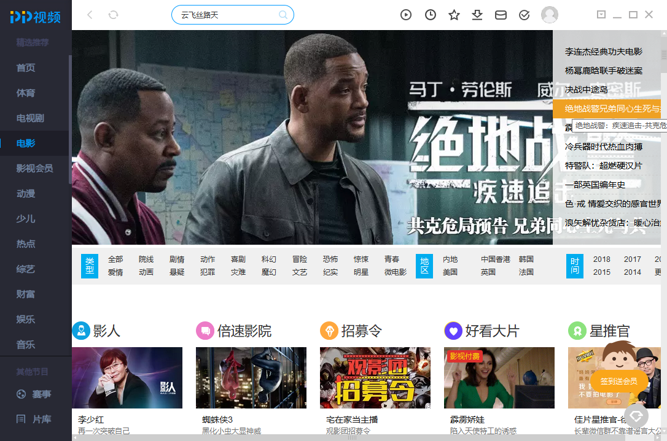Filter by genre 恐怖
Image resolution: width=667 pixels, height=441 pixels.
click(x=330, y=259)
